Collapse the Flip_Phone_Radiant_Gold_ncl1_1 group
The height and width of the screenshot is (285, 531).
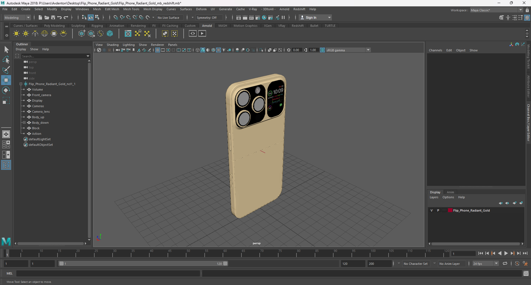point(21,84)
